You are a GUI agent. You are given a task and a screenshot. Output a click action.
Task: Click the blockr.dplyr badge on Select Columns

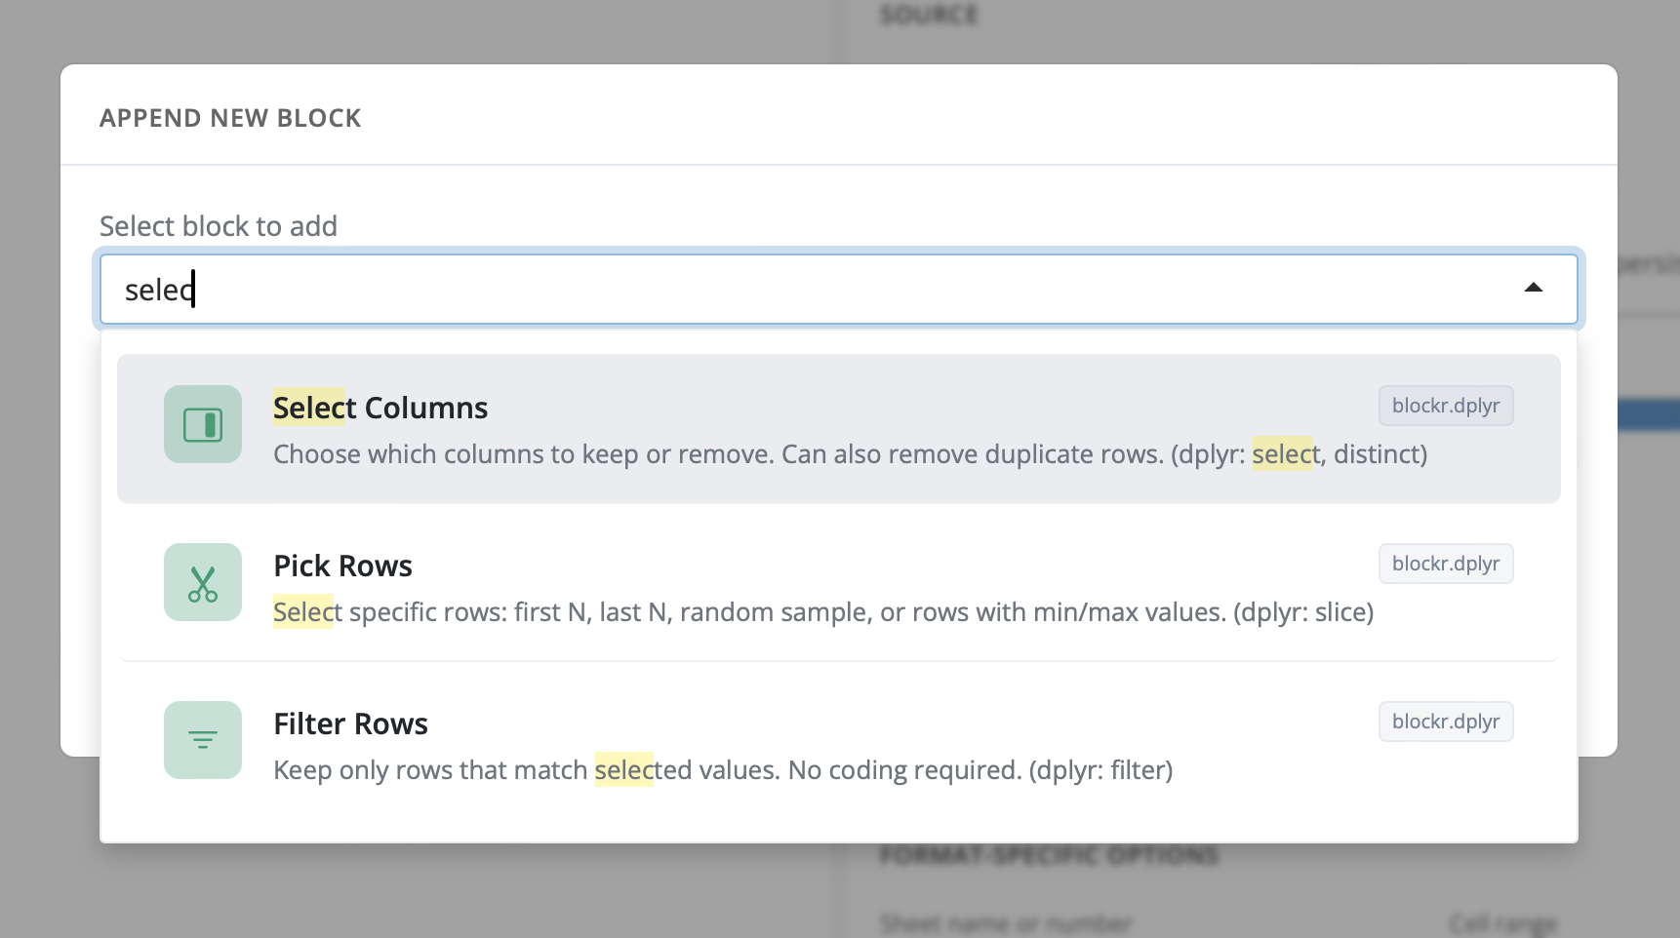(1446, 406)
